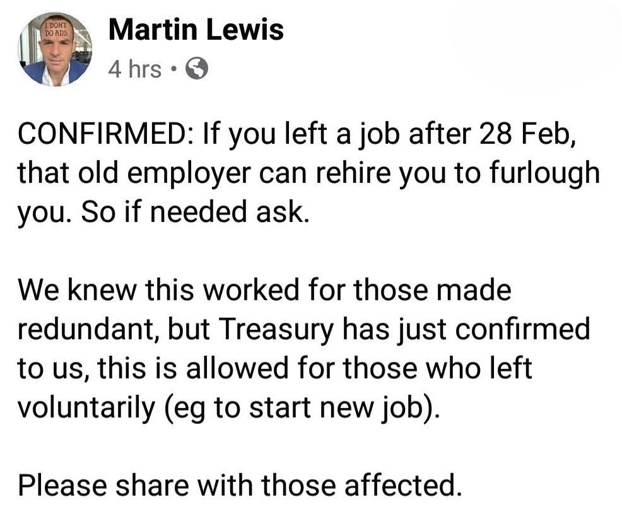Viewport: 622px width, 528px height.
Task: Click 'Please share with those affected.' line
Action: 240,485
